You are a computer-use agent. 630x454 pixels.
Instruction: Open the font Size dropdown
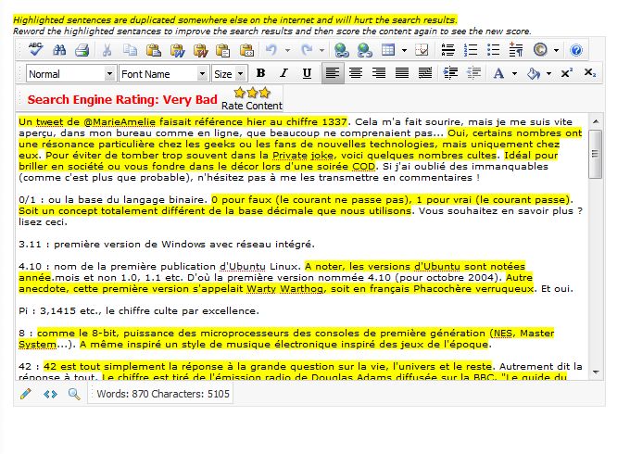[x=230, y=74]
